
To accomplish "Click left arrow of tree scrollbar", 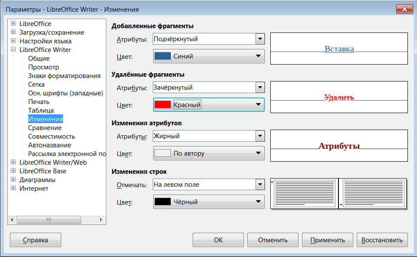I will 12,220.
